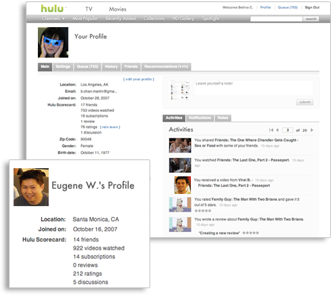Click the search input field
Image resolution: width=331 pixels, height=295 pixels.
tap(276, 19)
